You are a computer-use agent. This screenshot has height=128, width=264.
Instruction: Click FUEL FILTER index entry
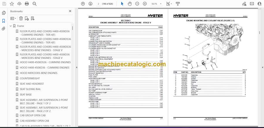click(126, 75)
